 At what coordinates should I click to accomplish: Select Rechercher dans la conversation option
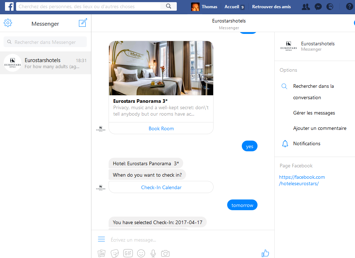click(314, 92)
